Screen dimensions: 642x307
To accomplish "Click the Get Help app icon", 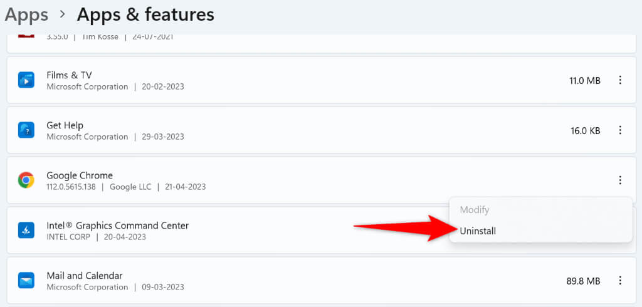I will [x=26, y=130].
